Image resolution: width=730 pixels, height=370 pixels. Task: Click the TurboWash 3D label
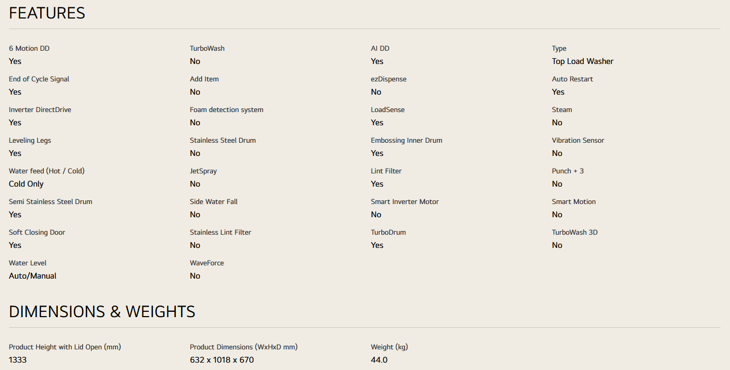pyautogui.click(x=574, y=233)
